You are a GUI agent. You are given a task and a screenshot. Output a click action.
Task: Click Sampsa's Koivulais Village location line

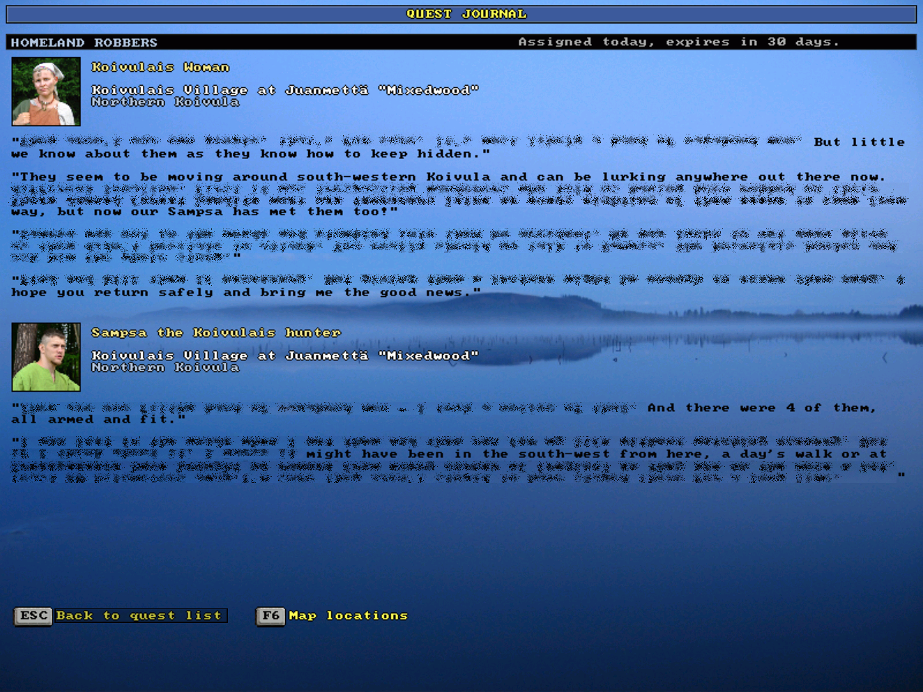pyautogui.click(x=285, y=355)
